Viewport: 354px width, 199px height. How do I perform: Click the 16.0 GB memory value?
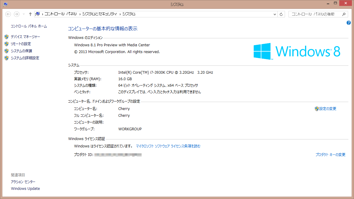coord(125,79)
